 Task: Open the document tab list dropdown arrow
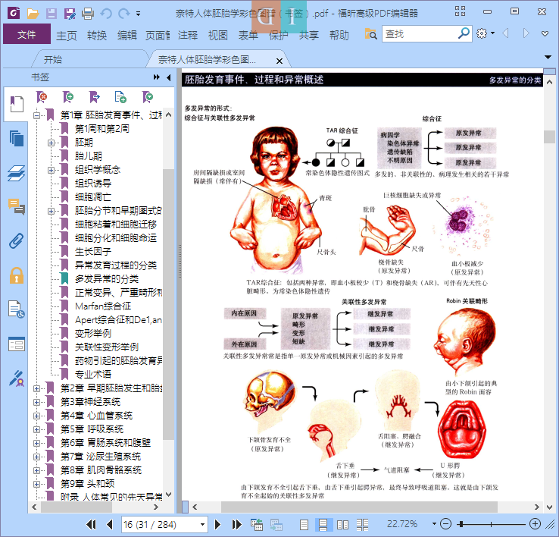[x=548, y=57]
